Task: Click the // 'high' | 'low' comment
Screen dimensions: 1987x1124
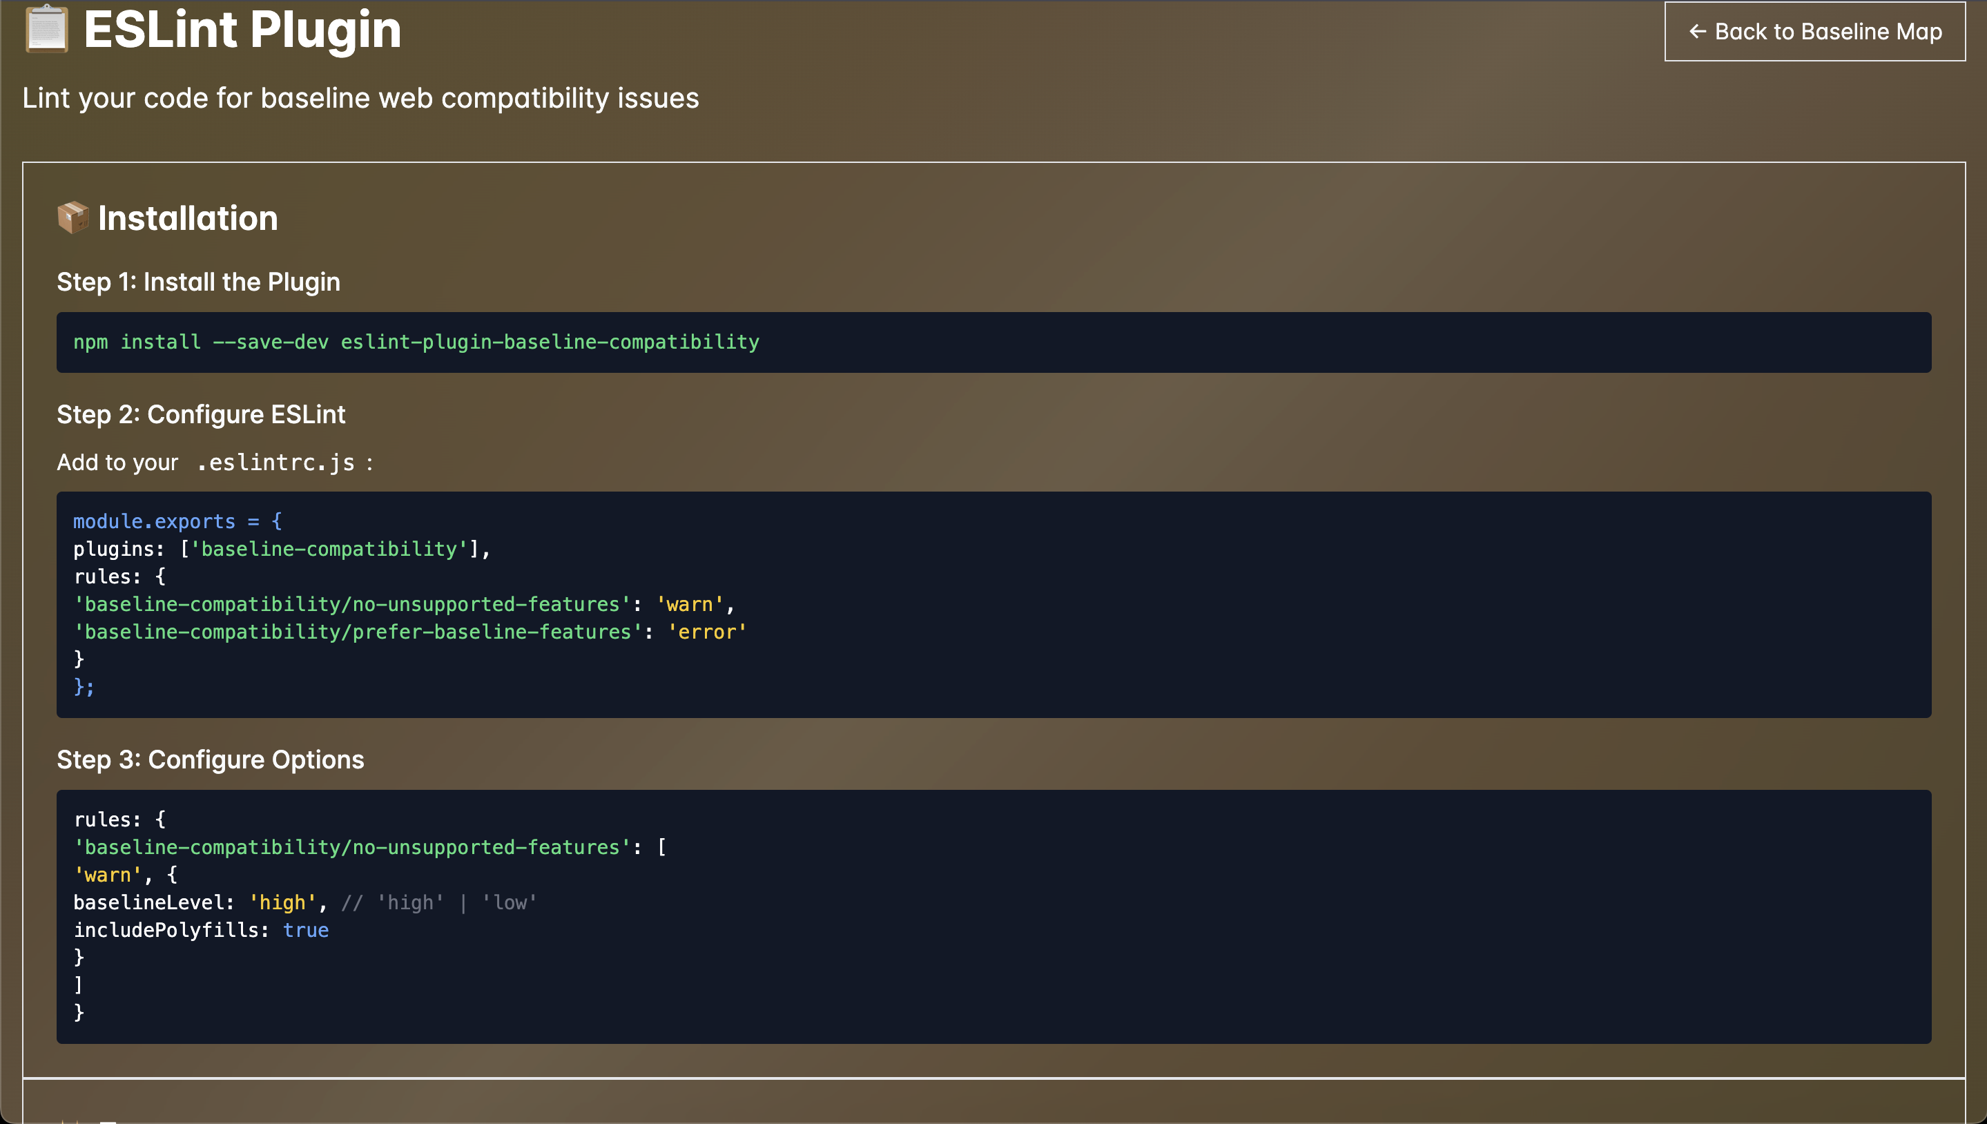Action: [438, 902]
